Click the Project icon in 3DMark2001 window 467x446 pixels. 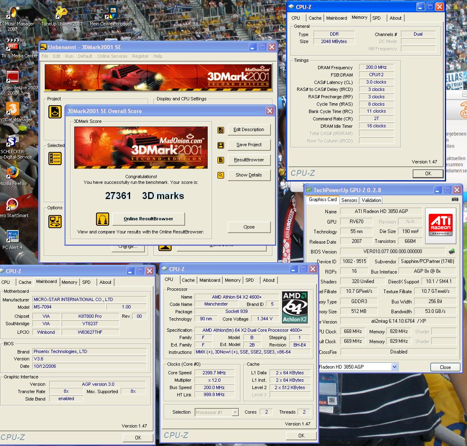(x=55, y=112)
